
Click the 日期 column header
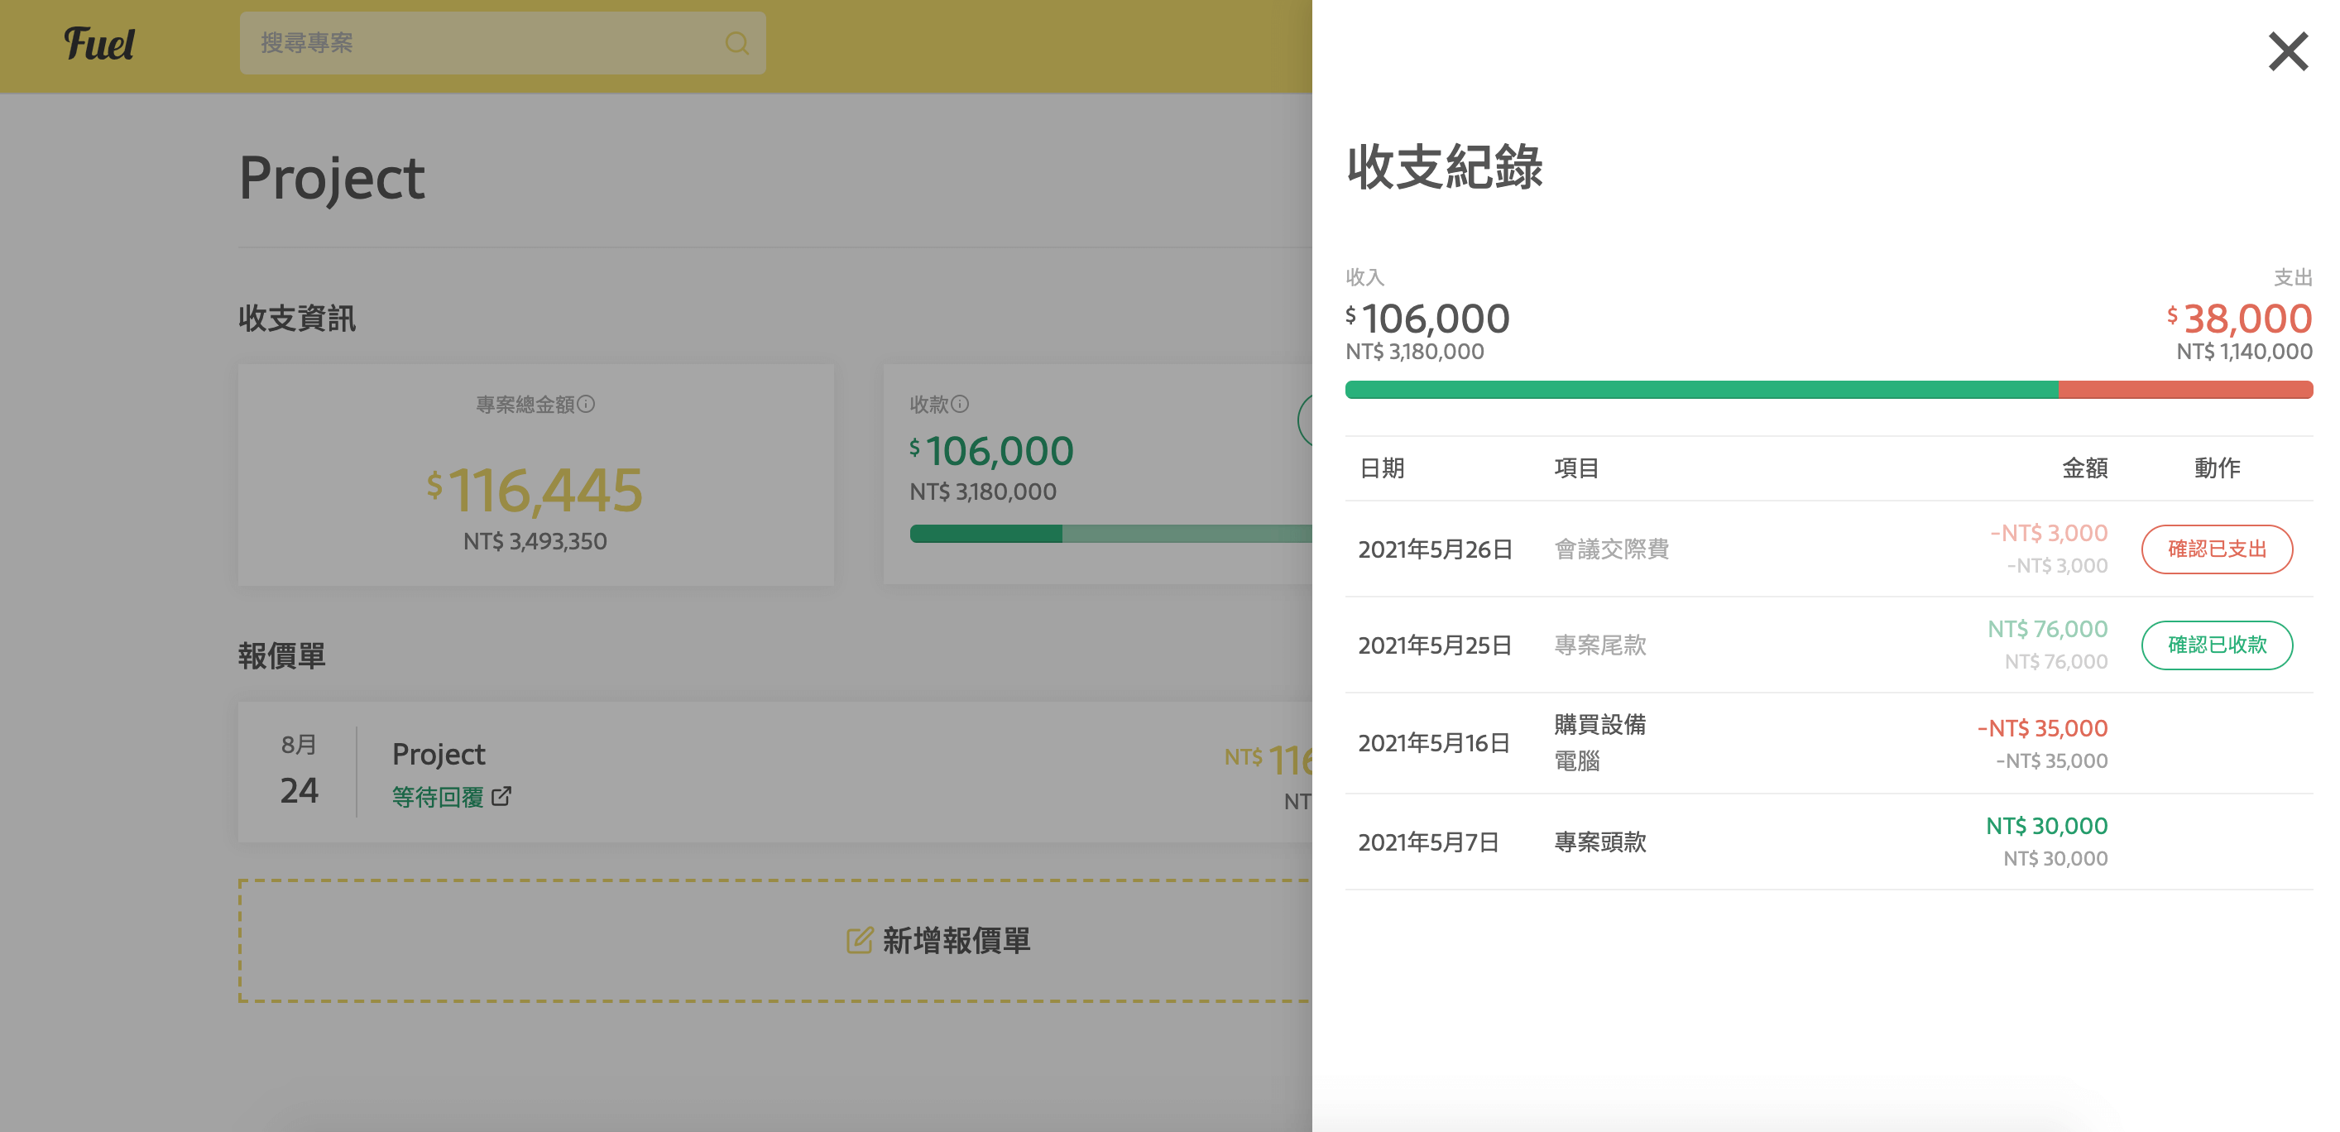(x=1381, y=468)
